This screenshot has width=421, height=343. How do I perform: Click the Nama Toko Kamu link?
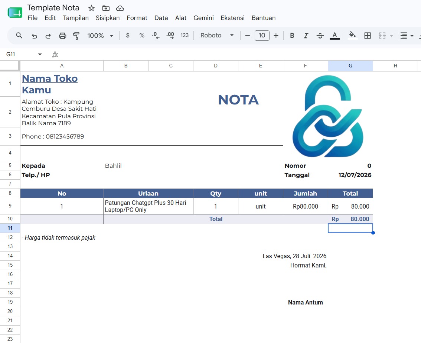50,84
